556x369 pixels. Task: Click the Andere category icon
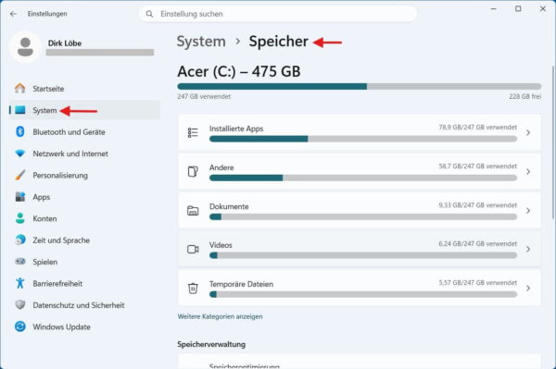point(193,172)
